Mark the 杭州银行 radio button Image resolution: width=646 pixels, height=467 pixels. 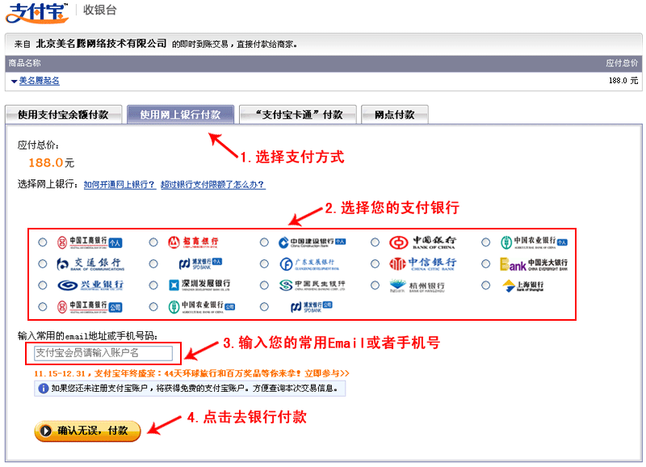pos(375,285)
